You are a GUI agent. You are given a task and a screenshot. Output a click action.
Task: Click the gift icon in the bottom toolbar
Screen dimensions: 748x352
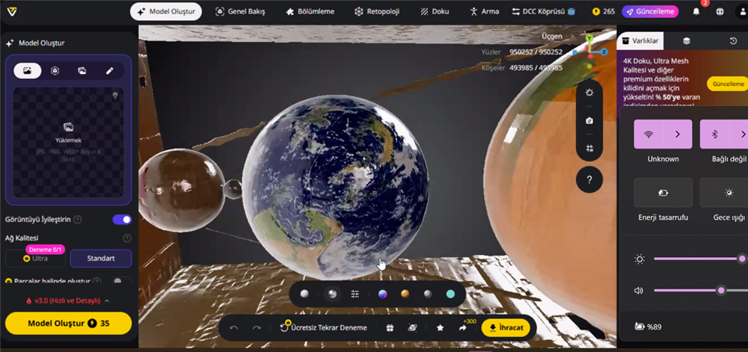point(390,327)
